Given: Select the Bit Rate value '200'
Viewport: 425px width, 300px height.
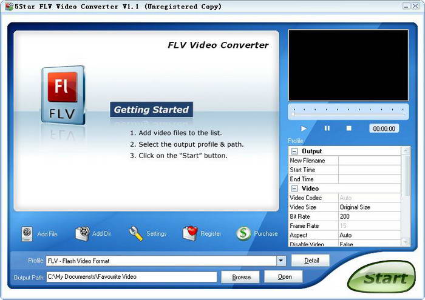Looking at the screenshot, I should [x=369, y=216].
